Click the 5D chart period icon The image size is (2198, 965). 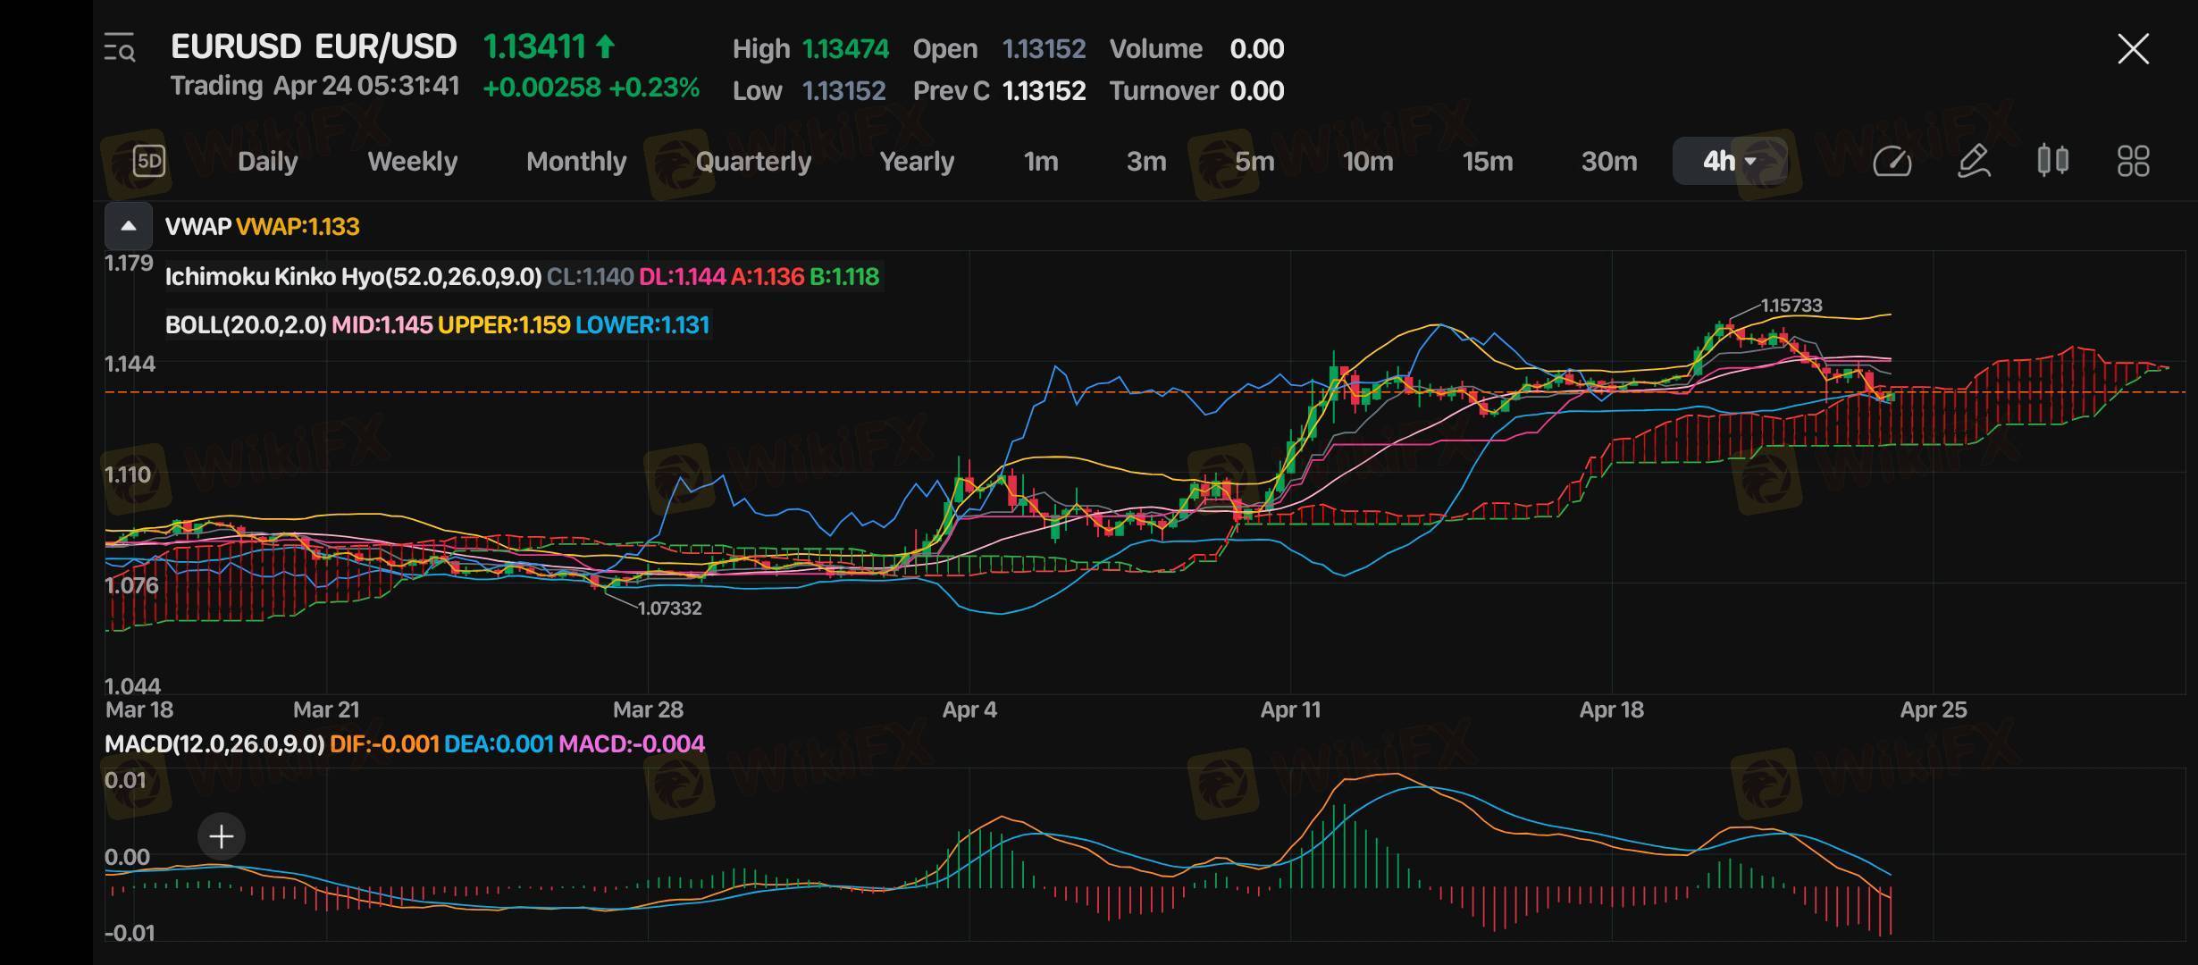click(149, 161)
